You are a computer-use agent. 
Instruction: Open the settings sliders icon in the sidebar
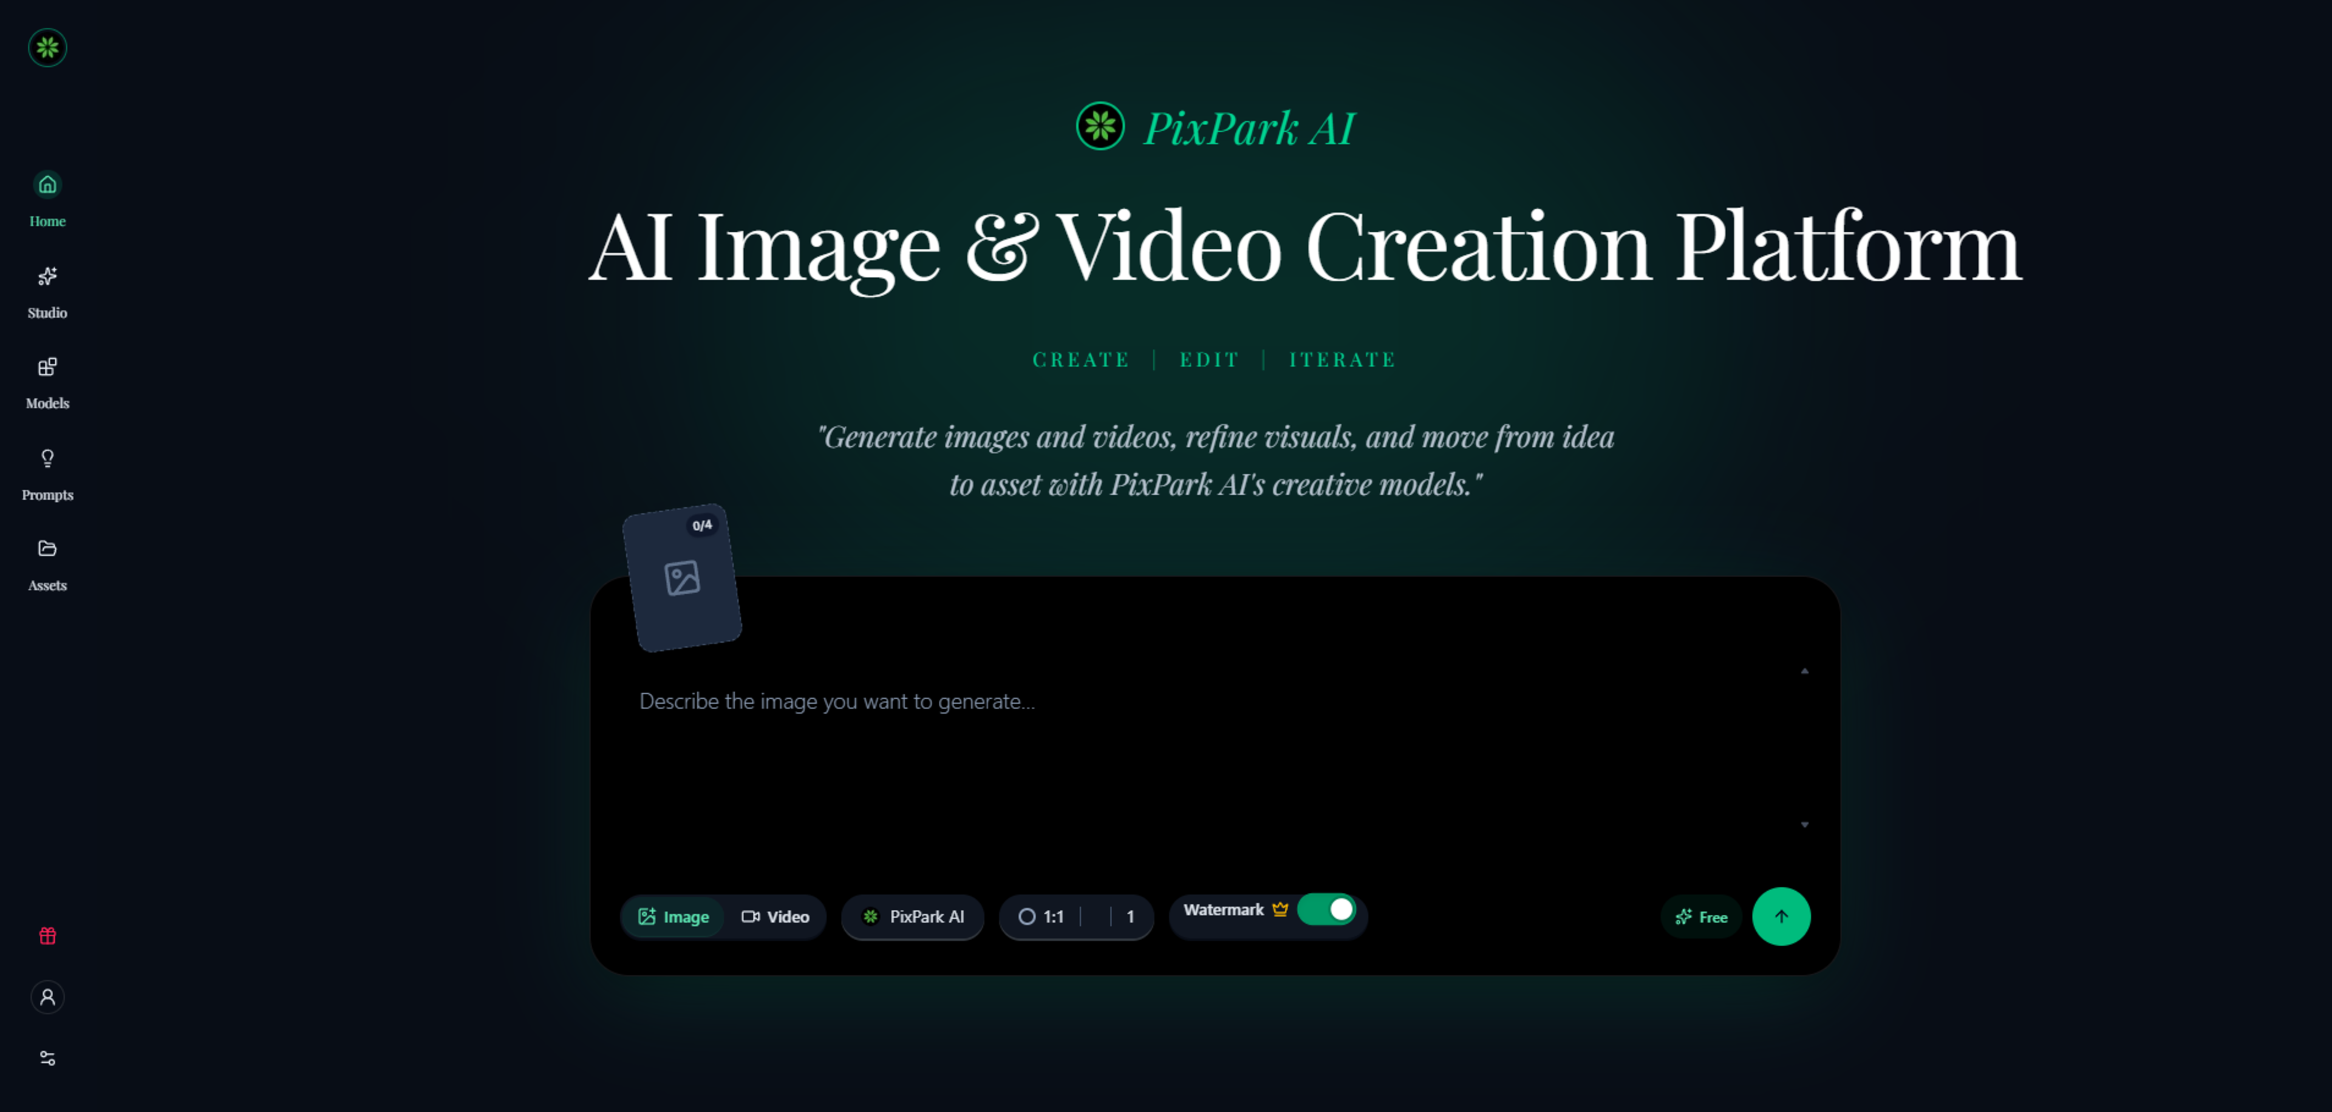click(48, 1058)
